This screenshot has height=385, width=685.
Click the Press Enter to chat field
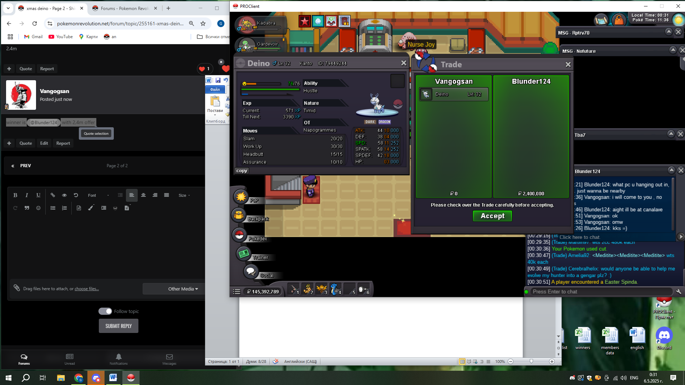601,292
